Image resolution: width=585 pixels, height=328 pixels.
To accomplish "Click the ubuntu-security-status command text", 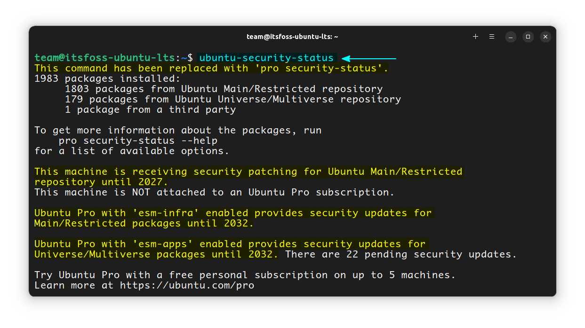I will tap(266, 57).
